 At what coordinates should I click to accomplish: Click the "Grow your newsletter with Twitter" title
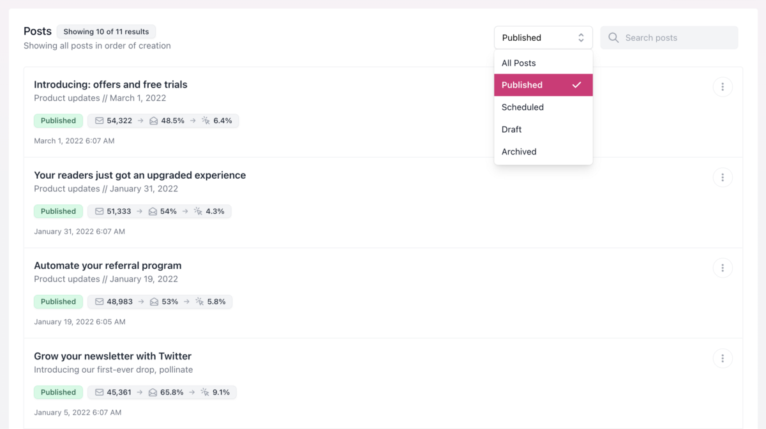113,356
